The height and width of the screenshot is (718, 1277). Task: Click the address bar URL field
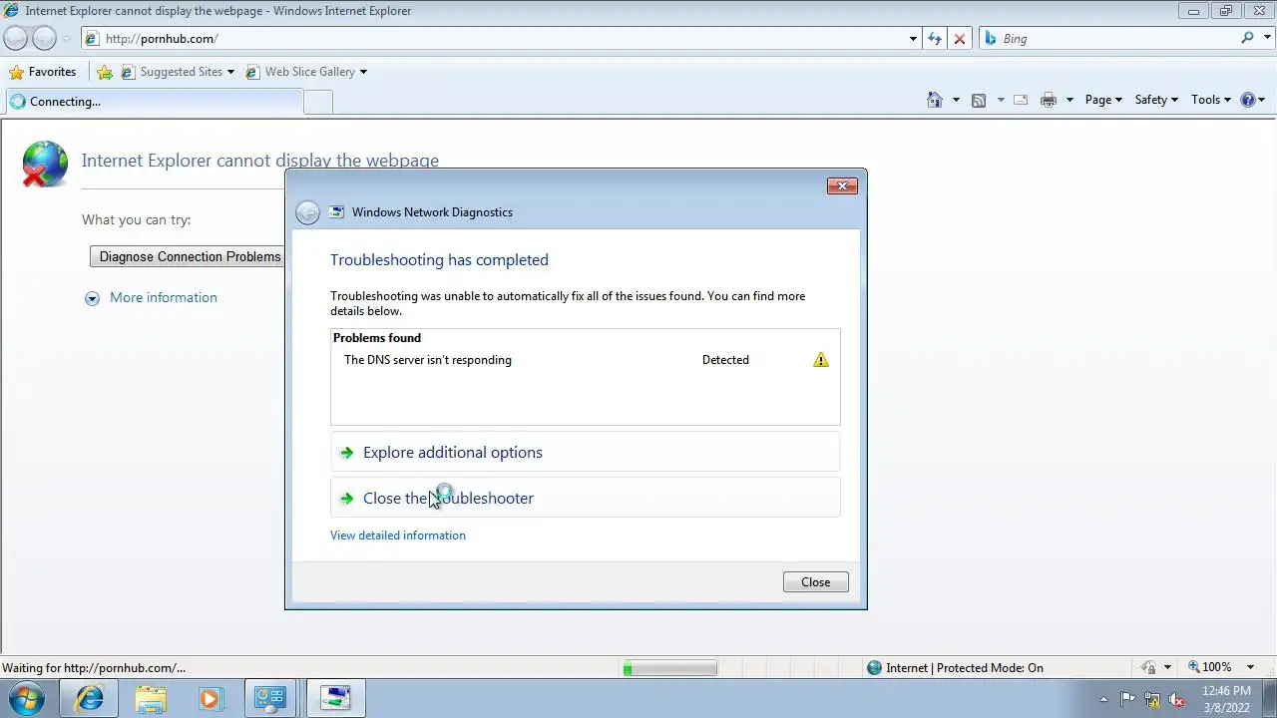494,39
